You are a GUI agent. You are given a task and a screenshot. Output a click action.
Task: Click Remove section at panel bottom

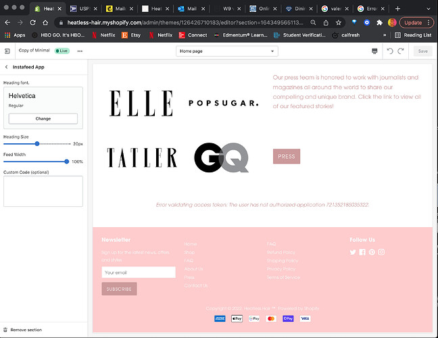pos(26,330)
